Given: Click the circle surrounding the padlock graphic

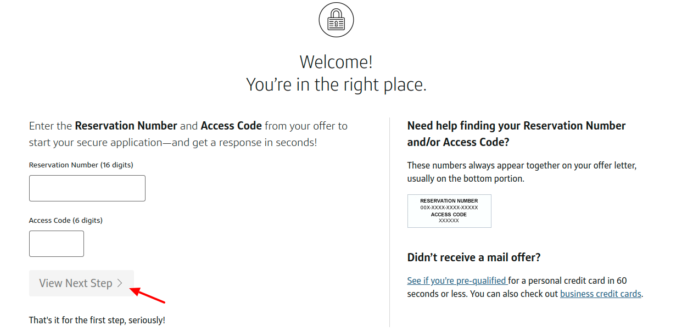Looking at the screenshot, I should pos(336,19).
